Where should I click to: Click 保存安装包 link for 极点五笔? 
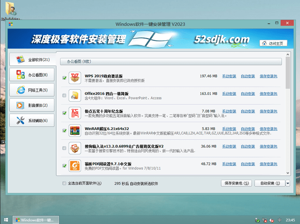(x=269, y=111)
